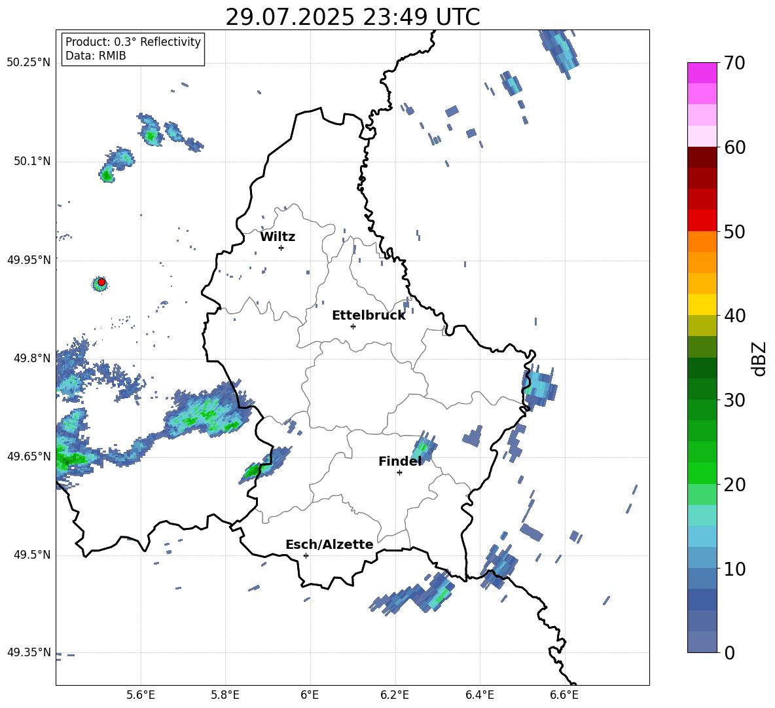Image resolution: width=775 pixels, height=708 pixels.
Task: Click the 49.8°N latitude label
Action: tap(32, 358)
